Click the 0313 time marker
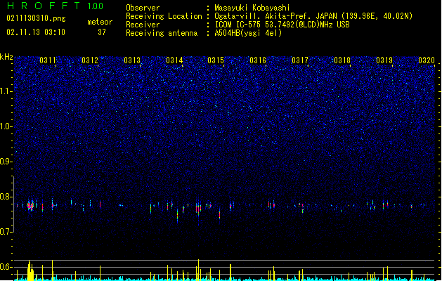This screenshot has height=281, width=442. (x=132, y=60)
